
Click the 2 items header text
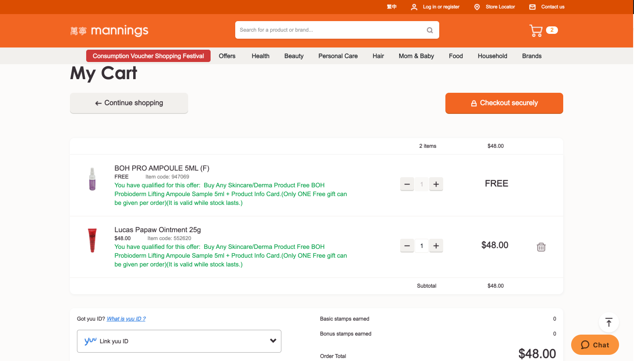pos(428,146)
